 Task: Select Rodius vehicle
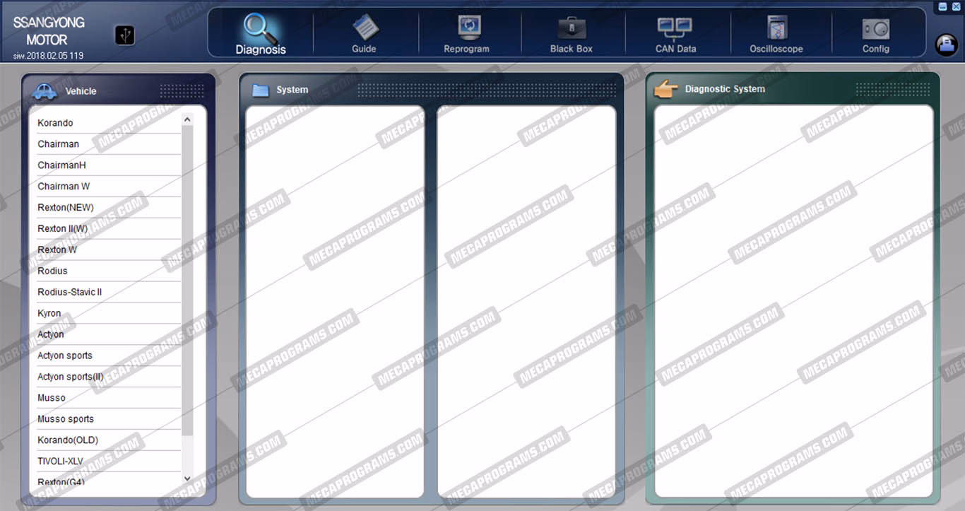[109, 271]
